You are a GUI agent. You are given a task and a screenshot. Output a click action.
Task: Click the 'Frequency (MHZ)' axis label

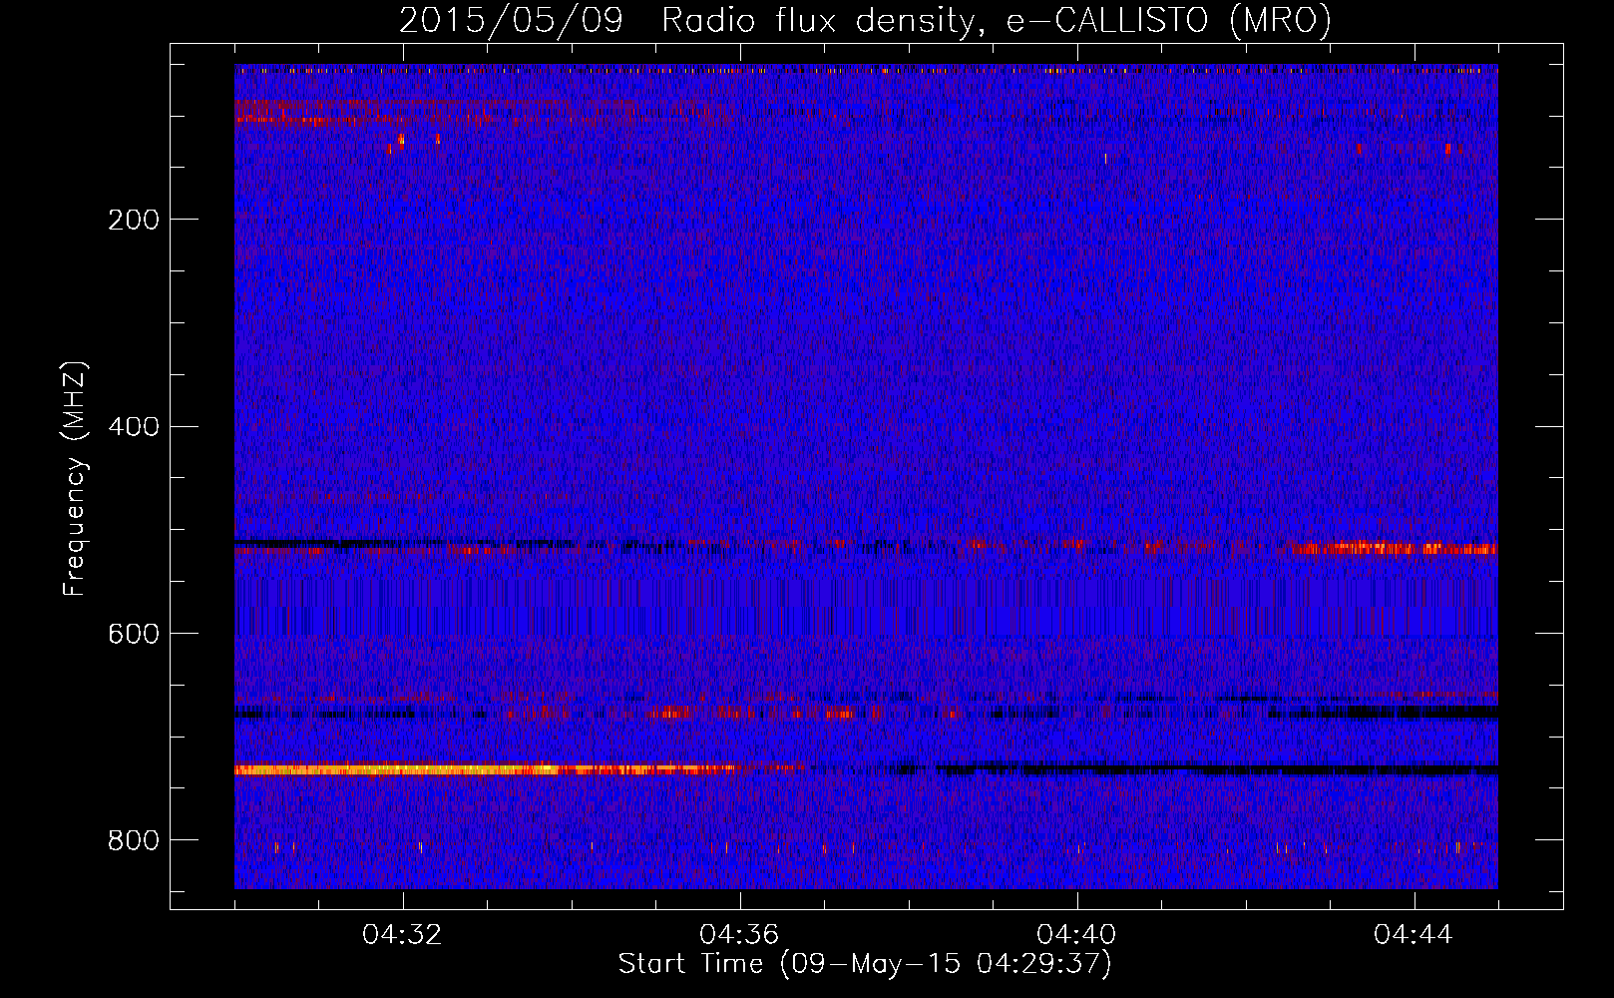[75, 478]
